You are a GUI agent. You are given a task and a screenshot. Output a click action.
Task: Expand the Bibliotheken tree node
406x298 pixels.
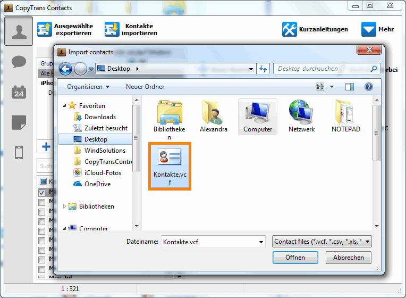pyautogui.click(x=64, y=206)
